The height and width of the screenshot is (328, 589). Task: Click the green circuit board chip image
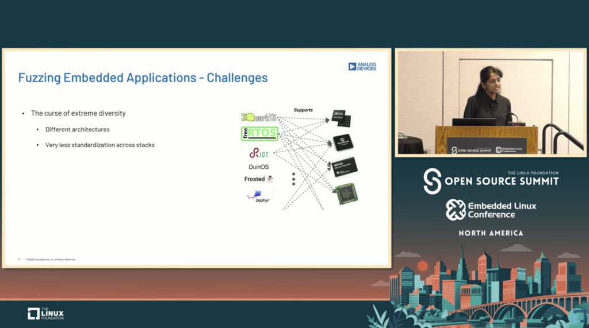347,194
